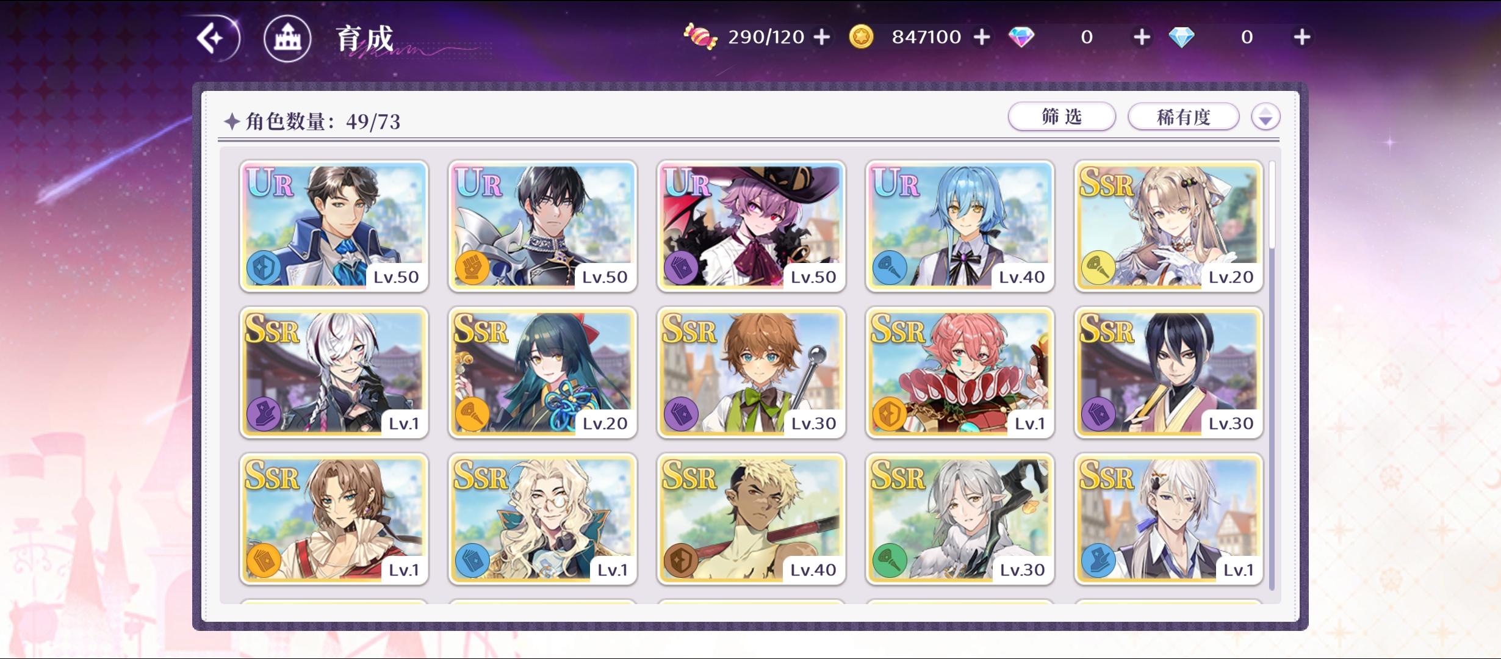Toggle sort order ascending/descending arrow

1265,117
